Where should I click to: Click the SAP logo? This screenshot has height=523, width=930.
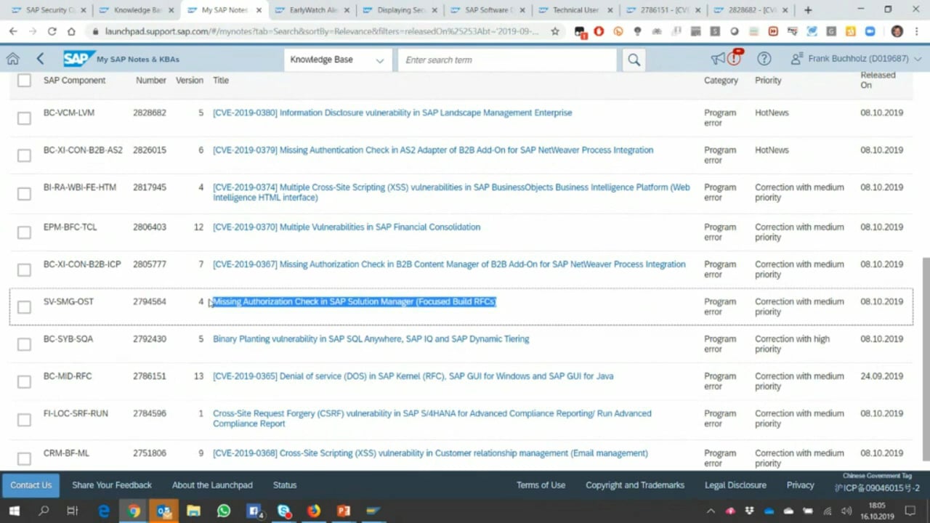click(78, 59)
